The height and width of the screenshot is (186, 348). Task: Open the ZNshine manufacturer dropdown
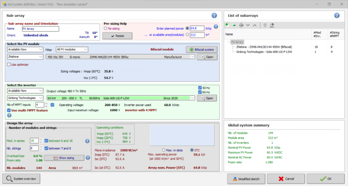(x=25, y=57)
